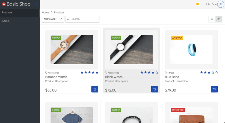The image size is (225, 123).
Task: Click the Black Watch product name
Action: click(114, 77)
